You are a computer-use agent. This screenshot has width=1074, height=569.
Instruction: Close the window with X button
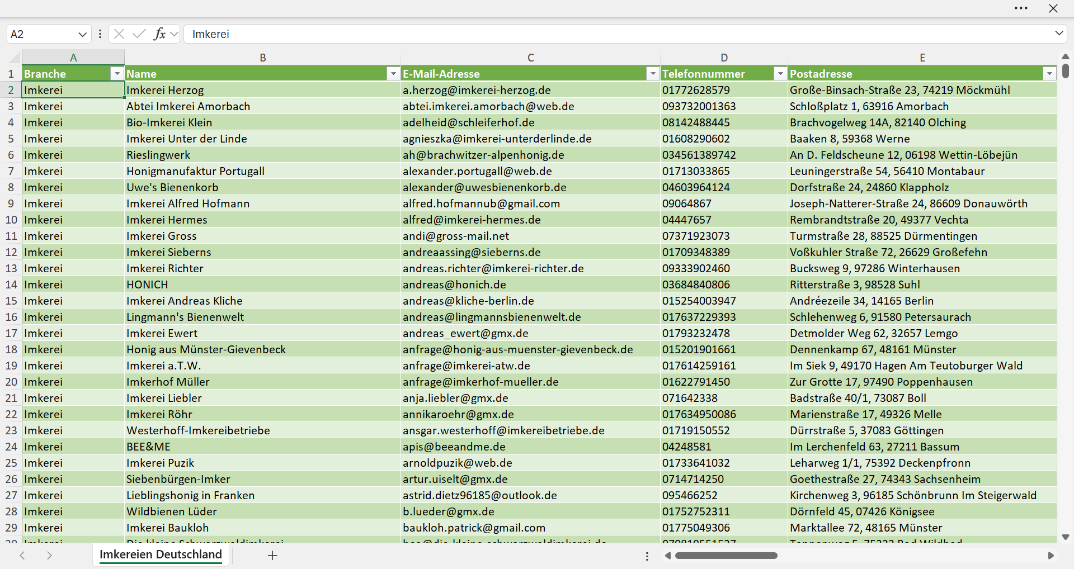(x=1053, y=8)
